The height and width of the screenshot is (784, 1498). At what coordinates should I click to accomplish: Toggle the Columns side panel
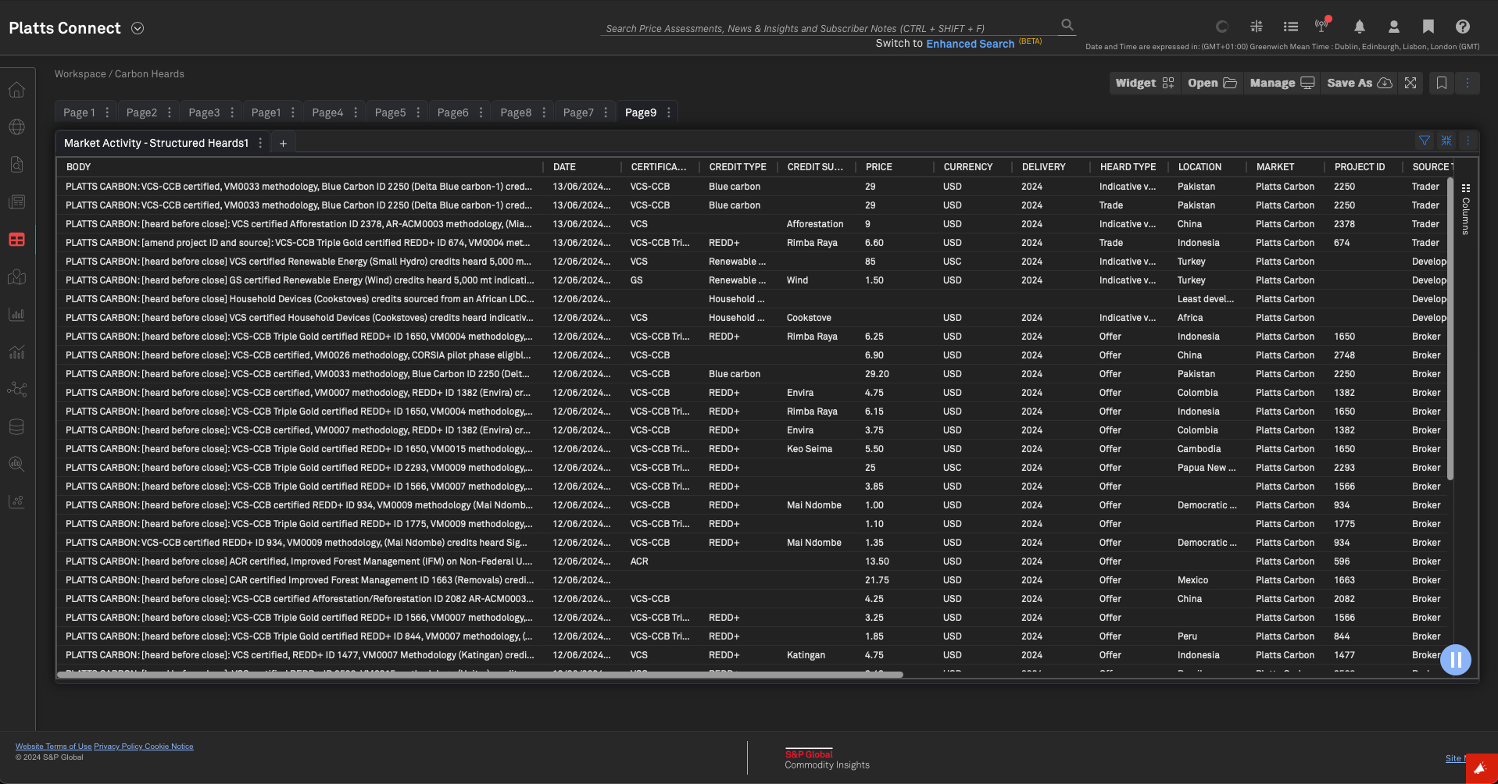click(1466, 209)
